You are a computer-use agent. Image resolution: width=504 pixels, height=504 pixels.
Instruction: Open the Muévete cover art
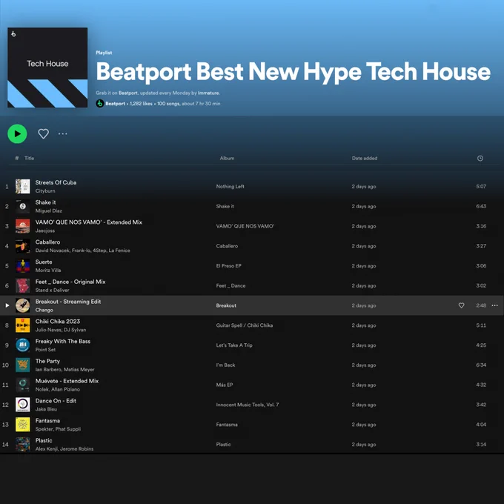23,385
